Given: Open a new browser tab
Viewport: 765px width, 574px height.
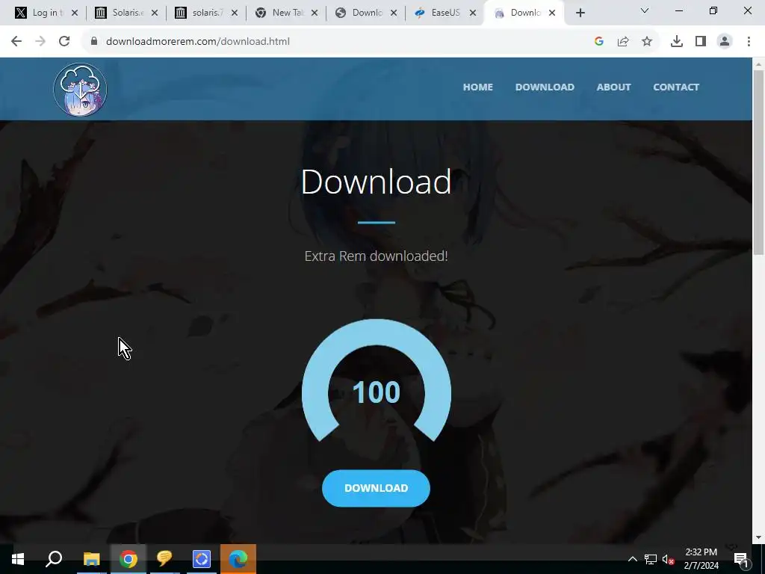Looking at the screenshot, I should pyautogui.click(x=580, y=13).
